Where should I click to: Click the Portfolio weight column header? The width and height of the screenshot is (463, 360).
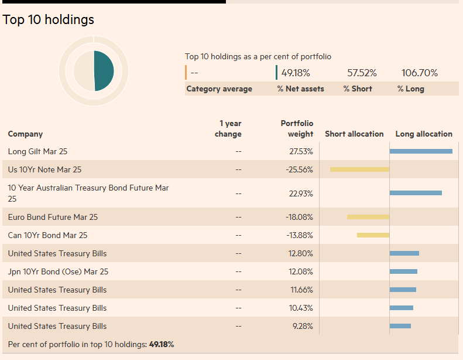297,128
